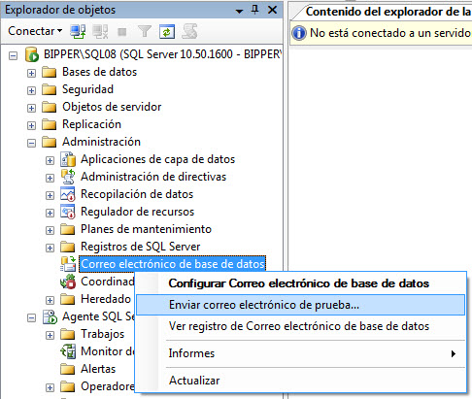Expand Administración de directivas
Viewport: 472px width, 399px height.
50,178
